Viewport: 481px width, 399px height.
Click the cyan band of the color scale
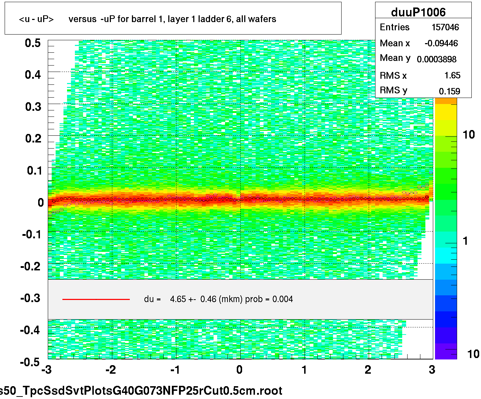[x=446, y=255]
